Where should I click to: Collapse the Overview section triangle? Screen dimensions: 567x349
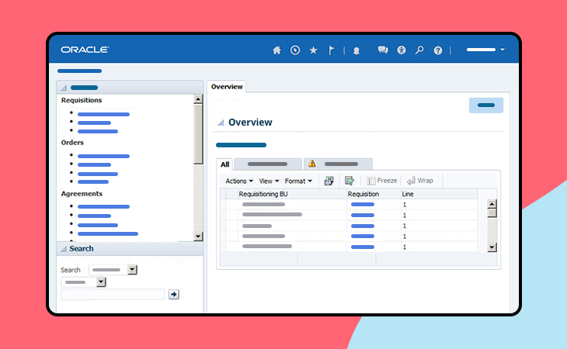pyautogui.click(x=221, y=123)
